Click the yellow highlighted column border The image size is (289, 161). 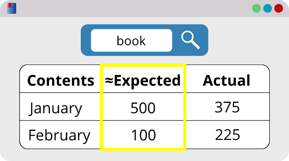pos(143,107)
